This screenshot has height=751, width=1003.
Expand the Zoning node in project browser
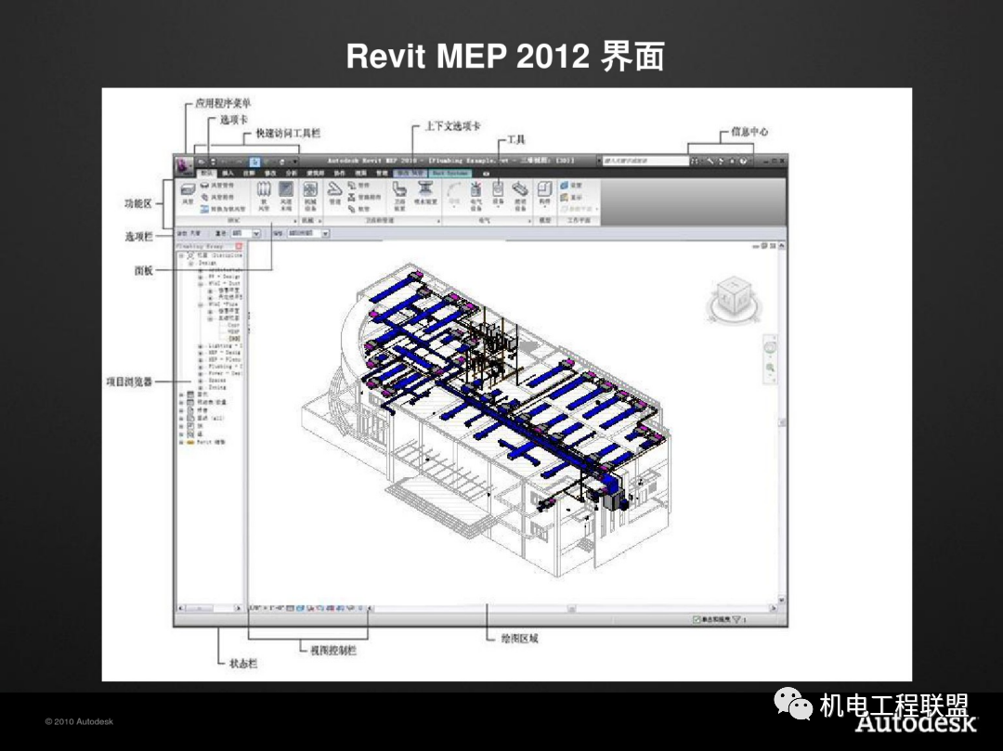point(201,387)
